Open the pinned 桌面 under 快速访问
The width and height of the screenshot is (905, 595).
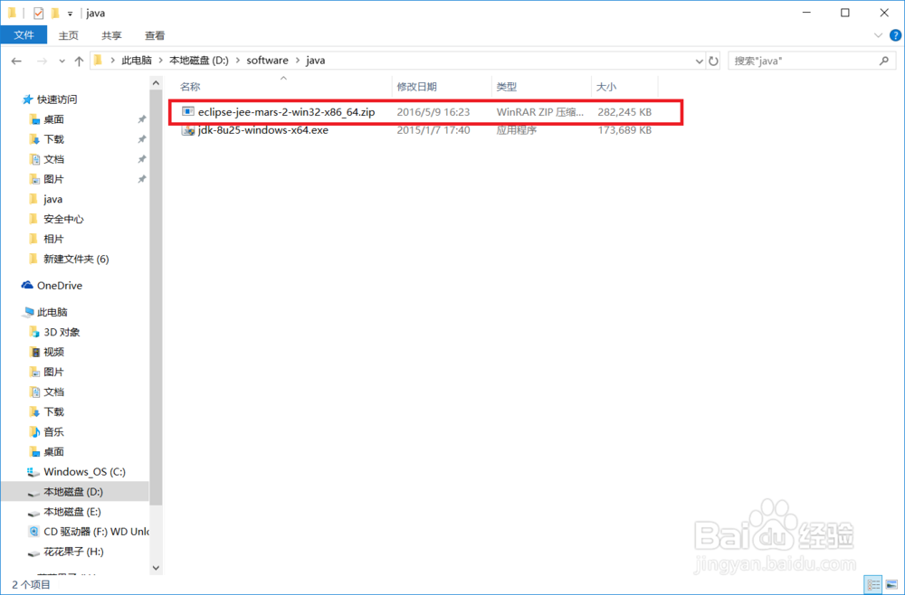53,119
